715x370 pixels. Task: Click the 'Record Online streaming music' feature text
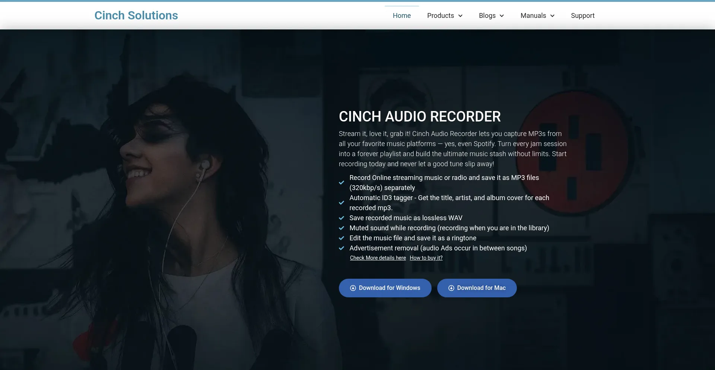444,183
